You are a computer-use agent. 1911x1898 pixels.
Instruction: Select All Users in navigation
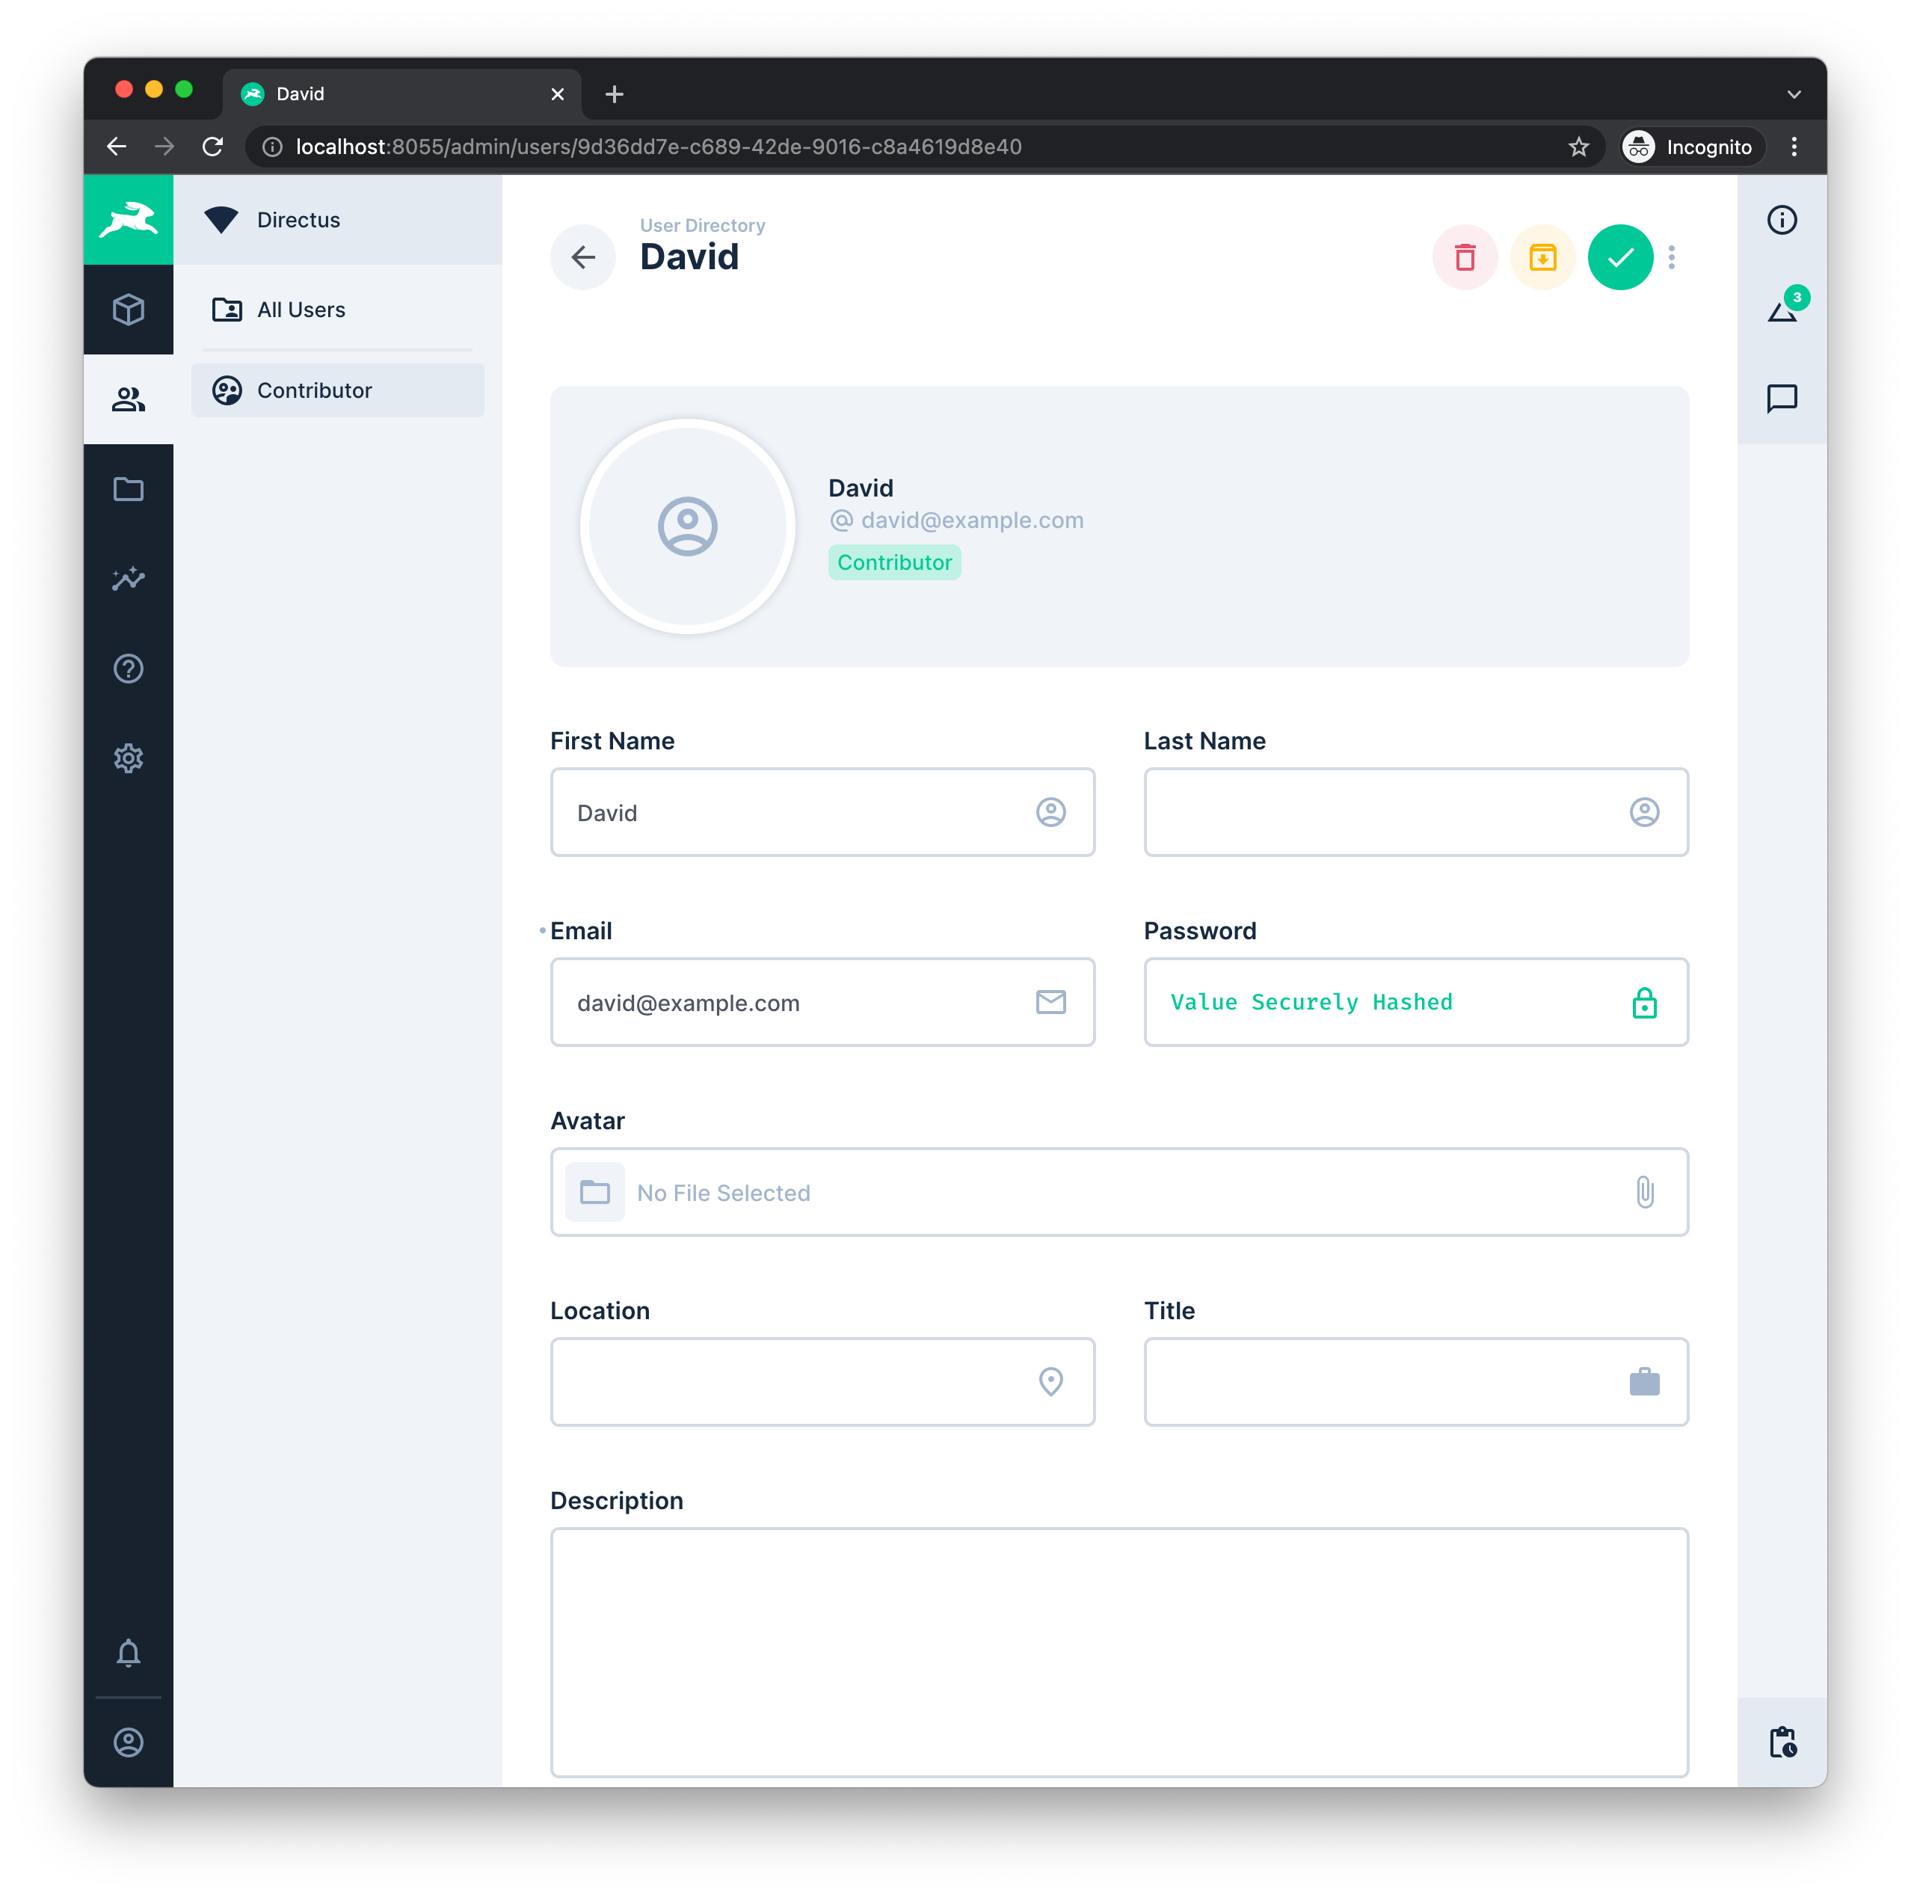pos(337,310)
